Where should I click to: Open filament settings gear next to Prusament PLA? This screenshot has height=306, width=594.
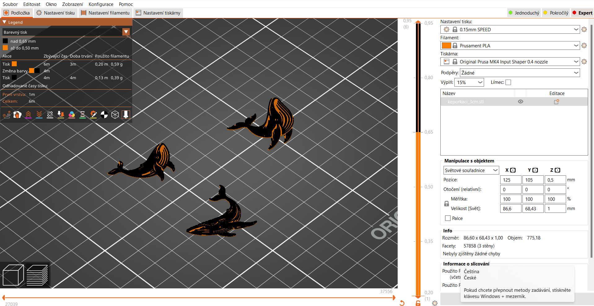(584, 45)
